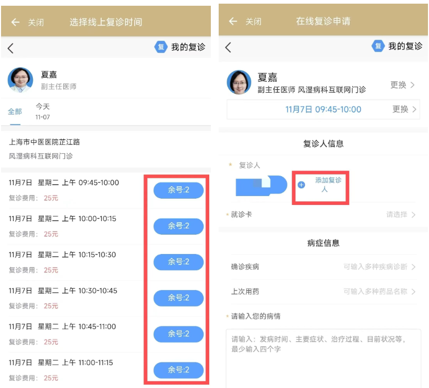Change doctor via 更换 beside 夏嘉
The image size is (429, 388).
(402, 85)
